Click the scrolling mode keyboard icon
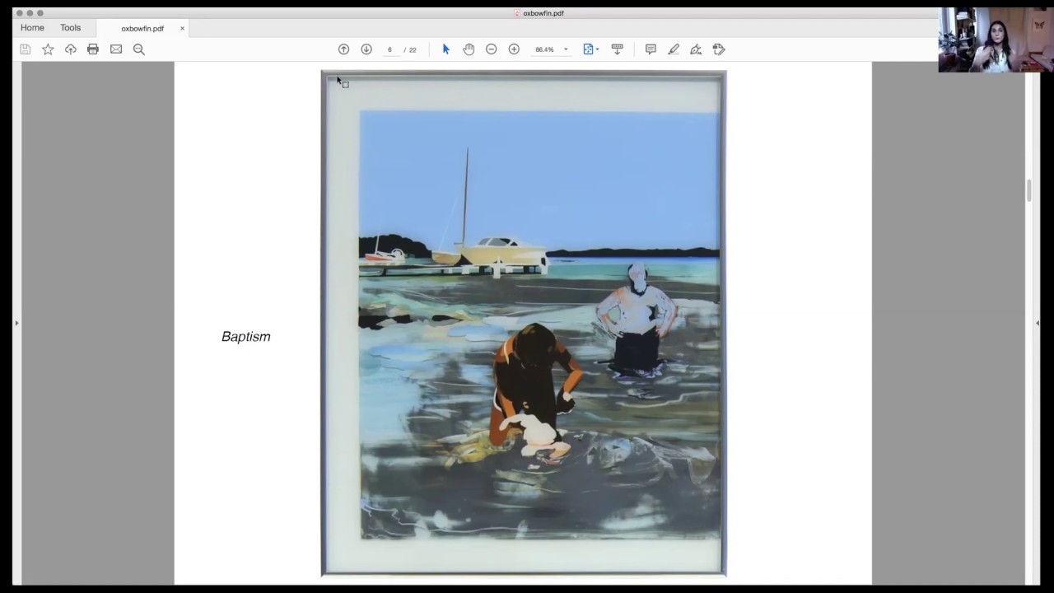The height and width of the screenshot is (593, 1054). point(617,49)
